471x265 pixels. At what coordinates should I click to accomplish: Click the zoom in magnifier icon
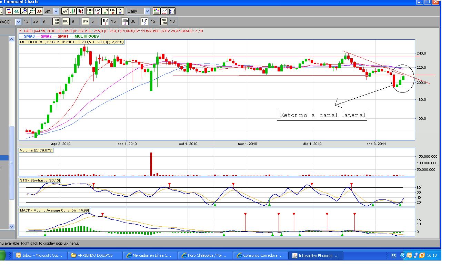[x=24, y=11]
